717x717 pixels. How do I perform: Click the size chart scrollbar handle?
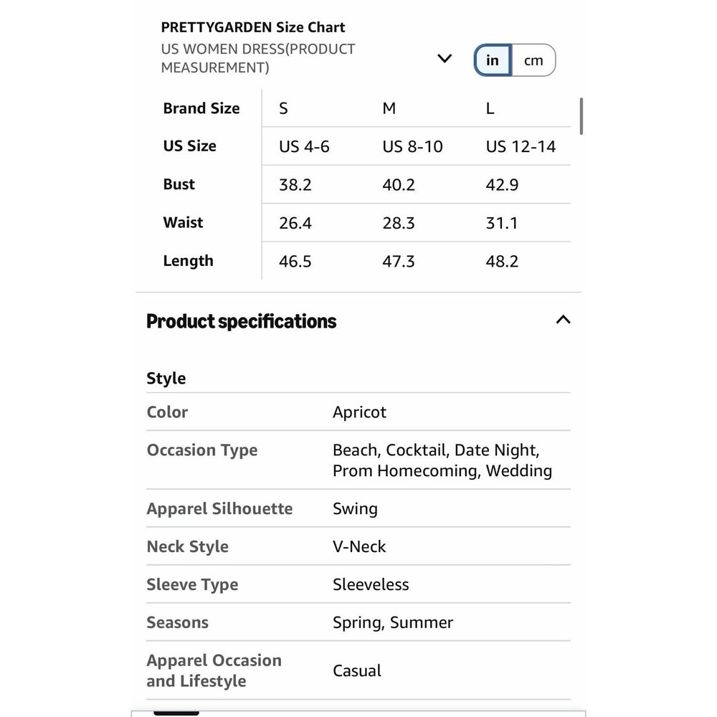[581, 116]
